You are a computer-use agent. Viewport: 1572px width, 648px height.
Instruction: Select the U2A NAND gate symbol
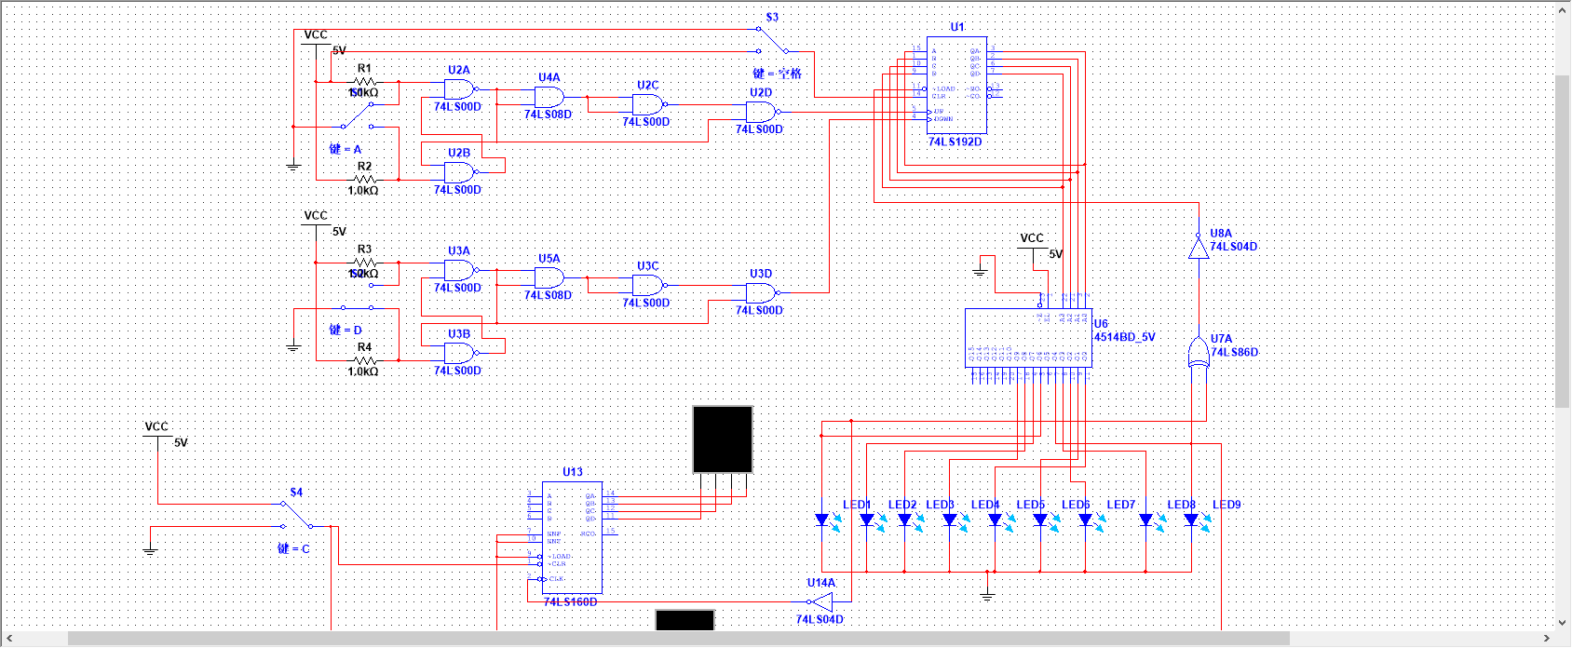(459, 89)
